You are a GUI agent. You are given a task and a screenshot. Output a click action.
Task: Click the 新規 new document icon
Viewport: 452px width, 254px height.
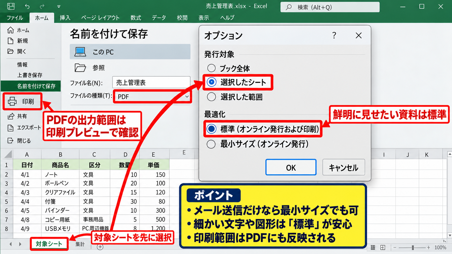pos(11,41)
